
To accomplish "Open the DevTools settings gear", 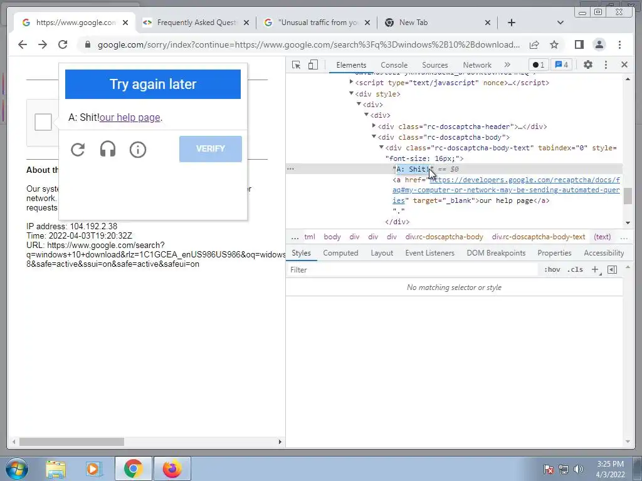I will coord(588,65).
